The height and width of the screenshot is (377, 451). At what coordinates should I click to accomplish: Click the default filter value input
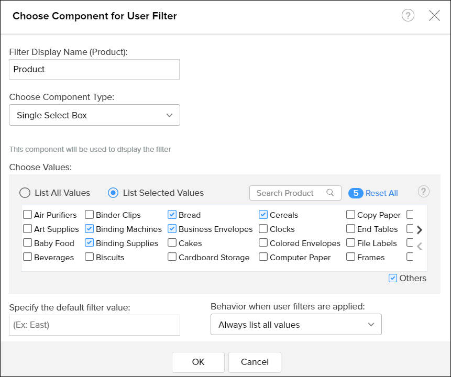pos(94,325)
